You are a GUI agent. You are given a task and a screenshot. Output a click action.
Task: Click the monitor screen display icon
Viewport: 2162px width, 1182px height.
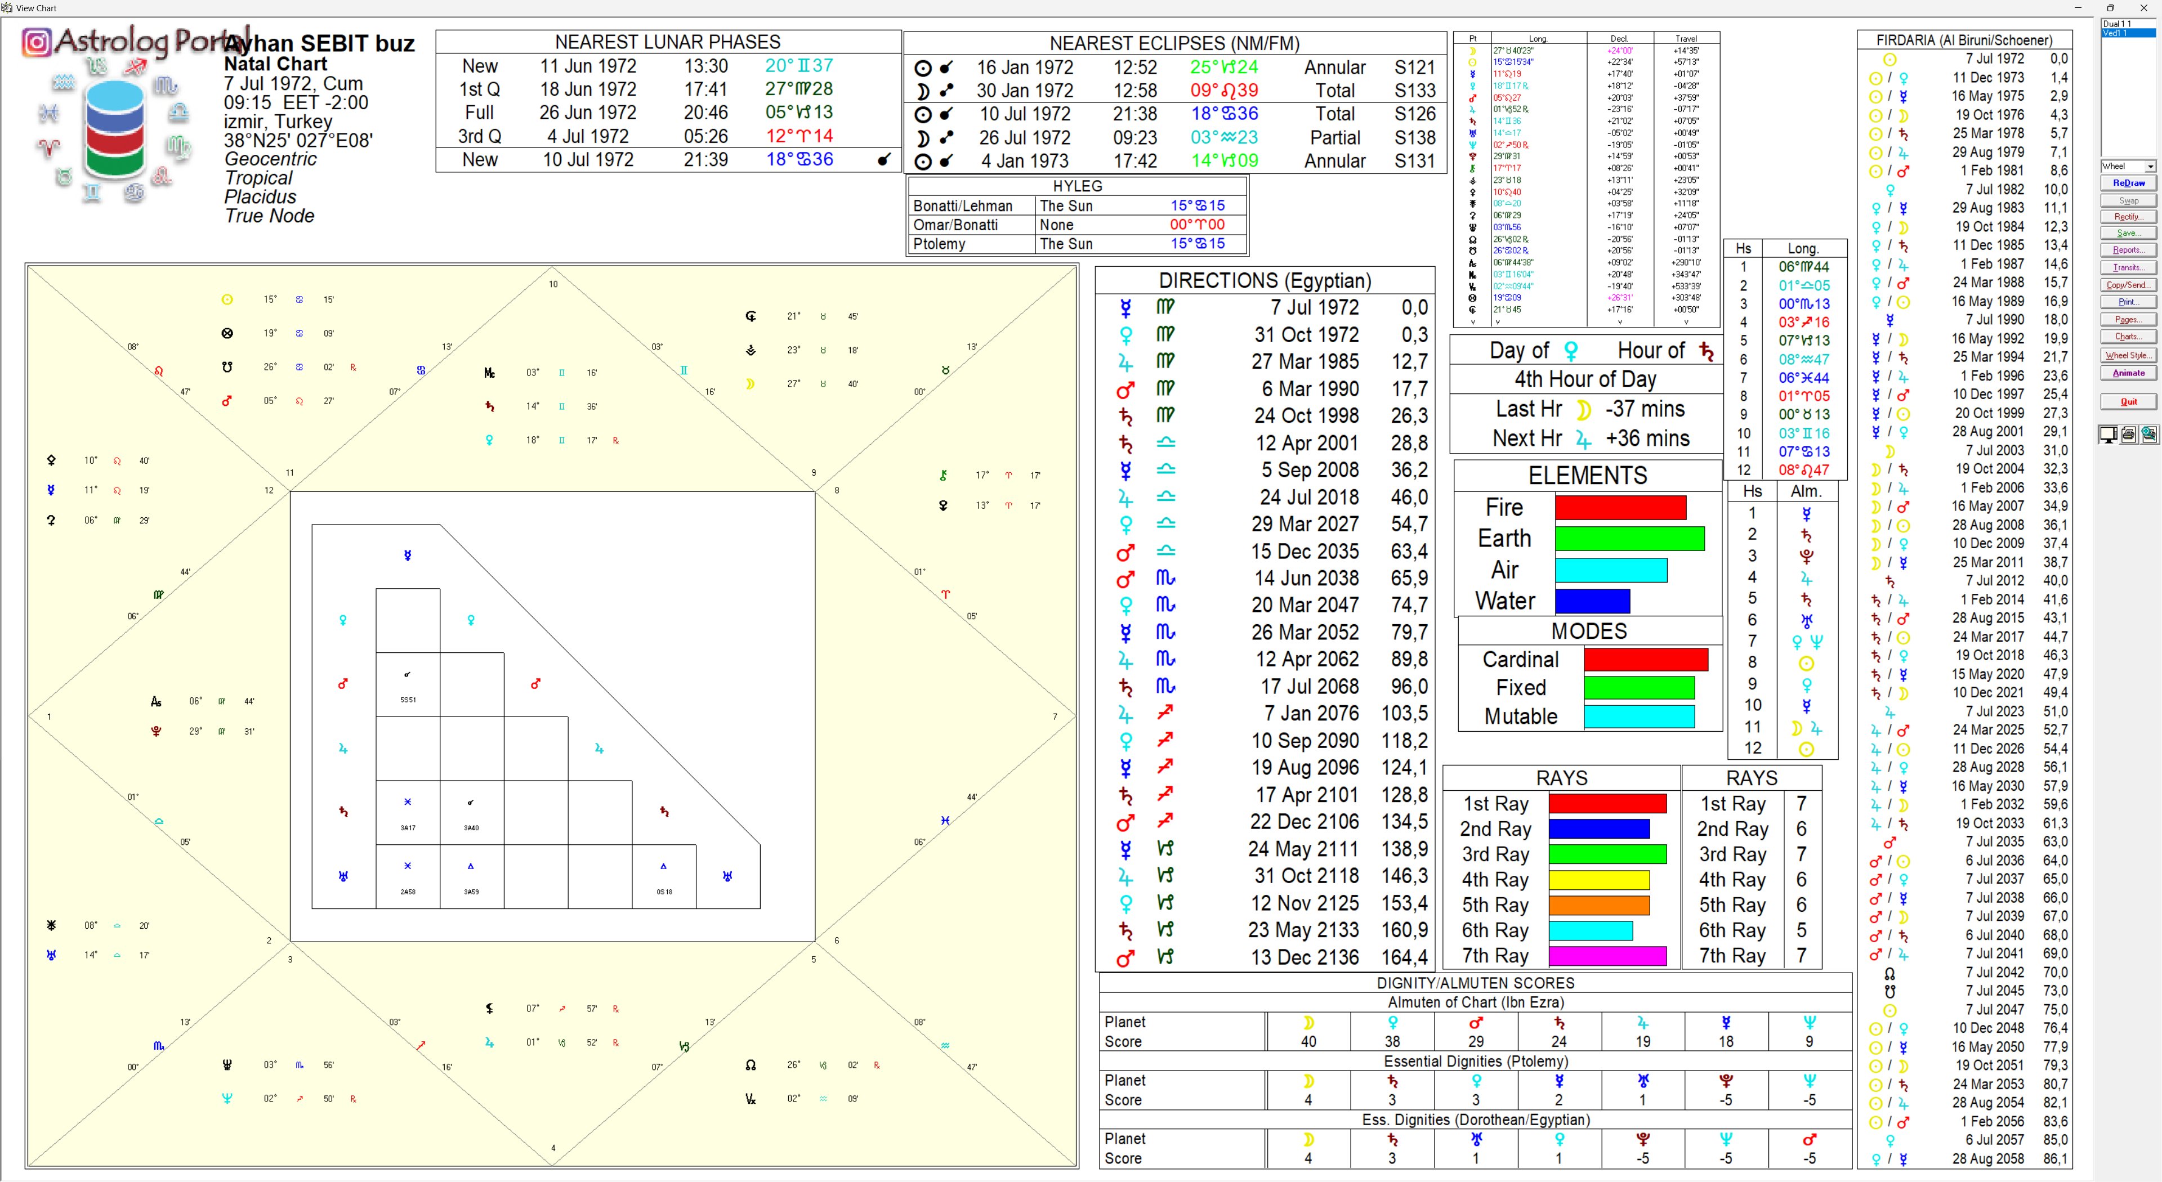[x=2109, y=434]
